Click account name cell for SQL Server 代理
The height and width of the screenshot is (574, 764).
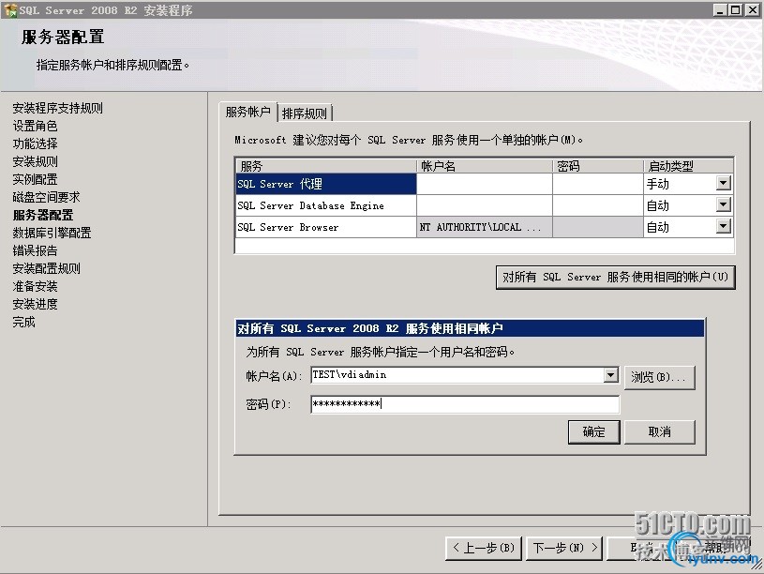[485, 184]
